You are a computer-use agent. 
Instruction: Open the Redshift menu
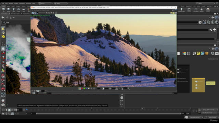point(29,3)
